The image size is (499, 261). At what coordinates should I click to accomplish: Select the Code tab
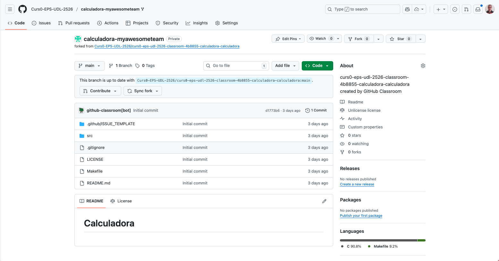click(x=16, y=23)
